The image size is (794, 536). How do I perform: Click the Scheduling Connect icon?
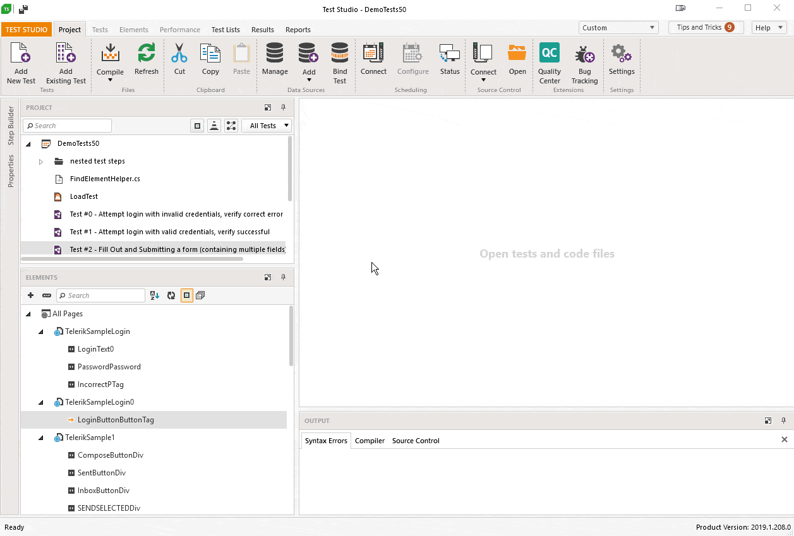tap(373, 53)
